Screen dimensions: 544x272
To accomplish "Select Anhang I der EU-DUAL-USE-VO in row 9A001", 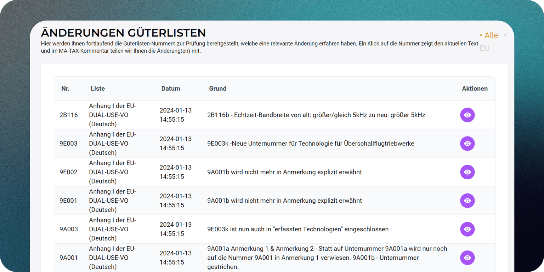I will click(112, 257).
